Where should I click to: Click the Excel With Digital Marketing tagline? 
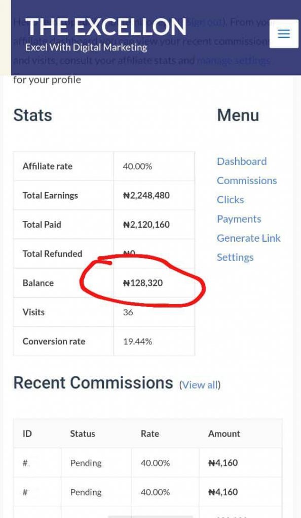[86, 47]
